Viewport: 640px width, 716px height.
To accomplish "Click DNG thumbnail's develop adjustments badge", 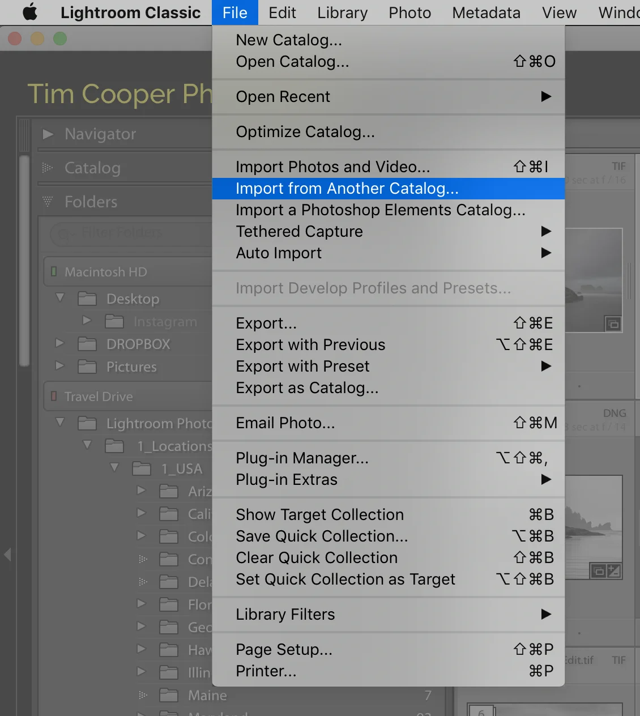I will point(614,571).
